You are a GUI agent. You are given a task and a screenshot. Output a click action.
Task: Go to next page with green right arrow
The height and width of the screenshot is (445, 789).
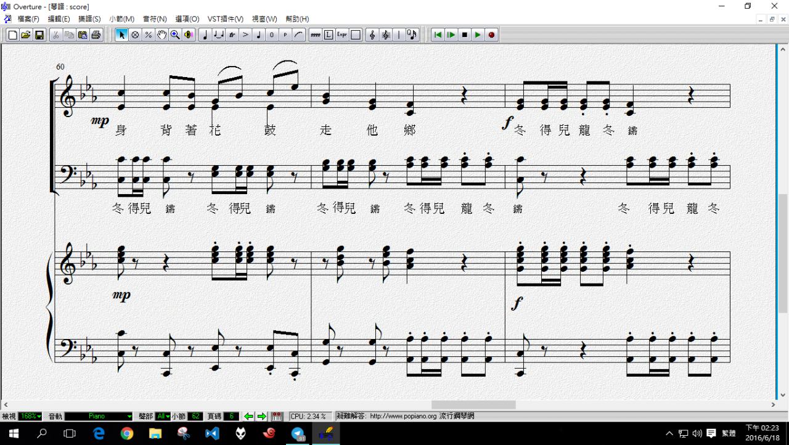(261, 417)
